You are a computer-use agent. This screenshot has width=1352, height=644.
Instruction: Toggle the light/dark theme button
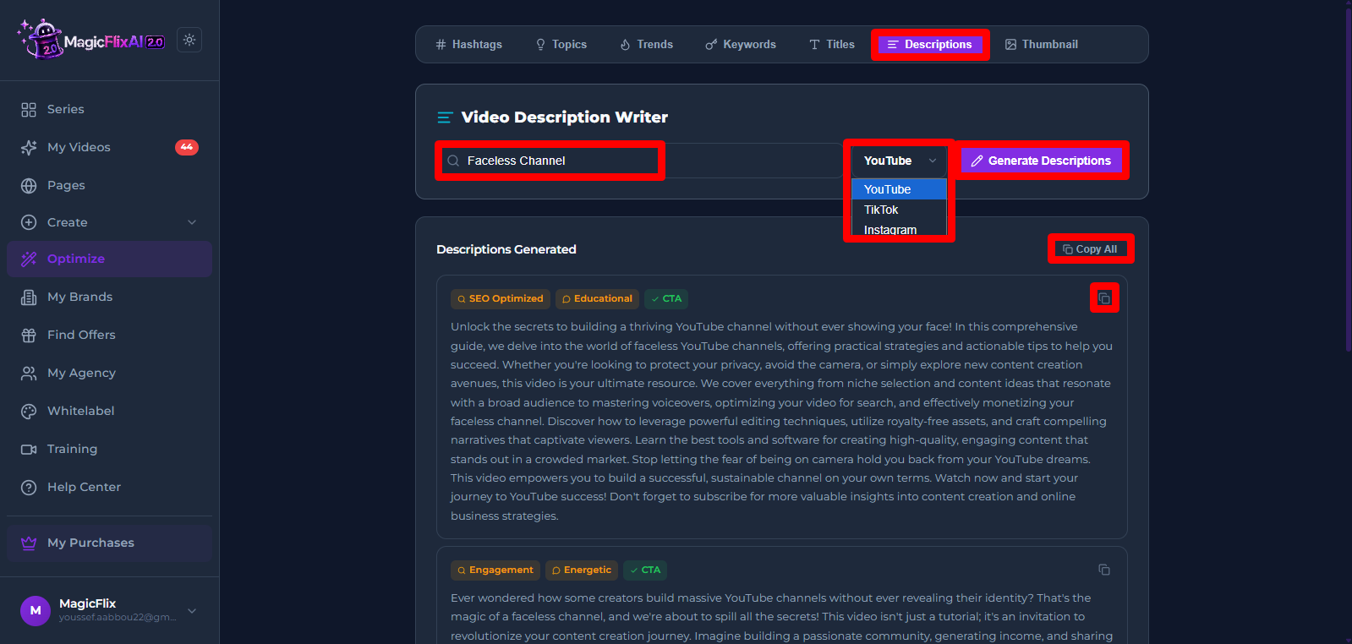pyautogui.click(x=189, y=40)
